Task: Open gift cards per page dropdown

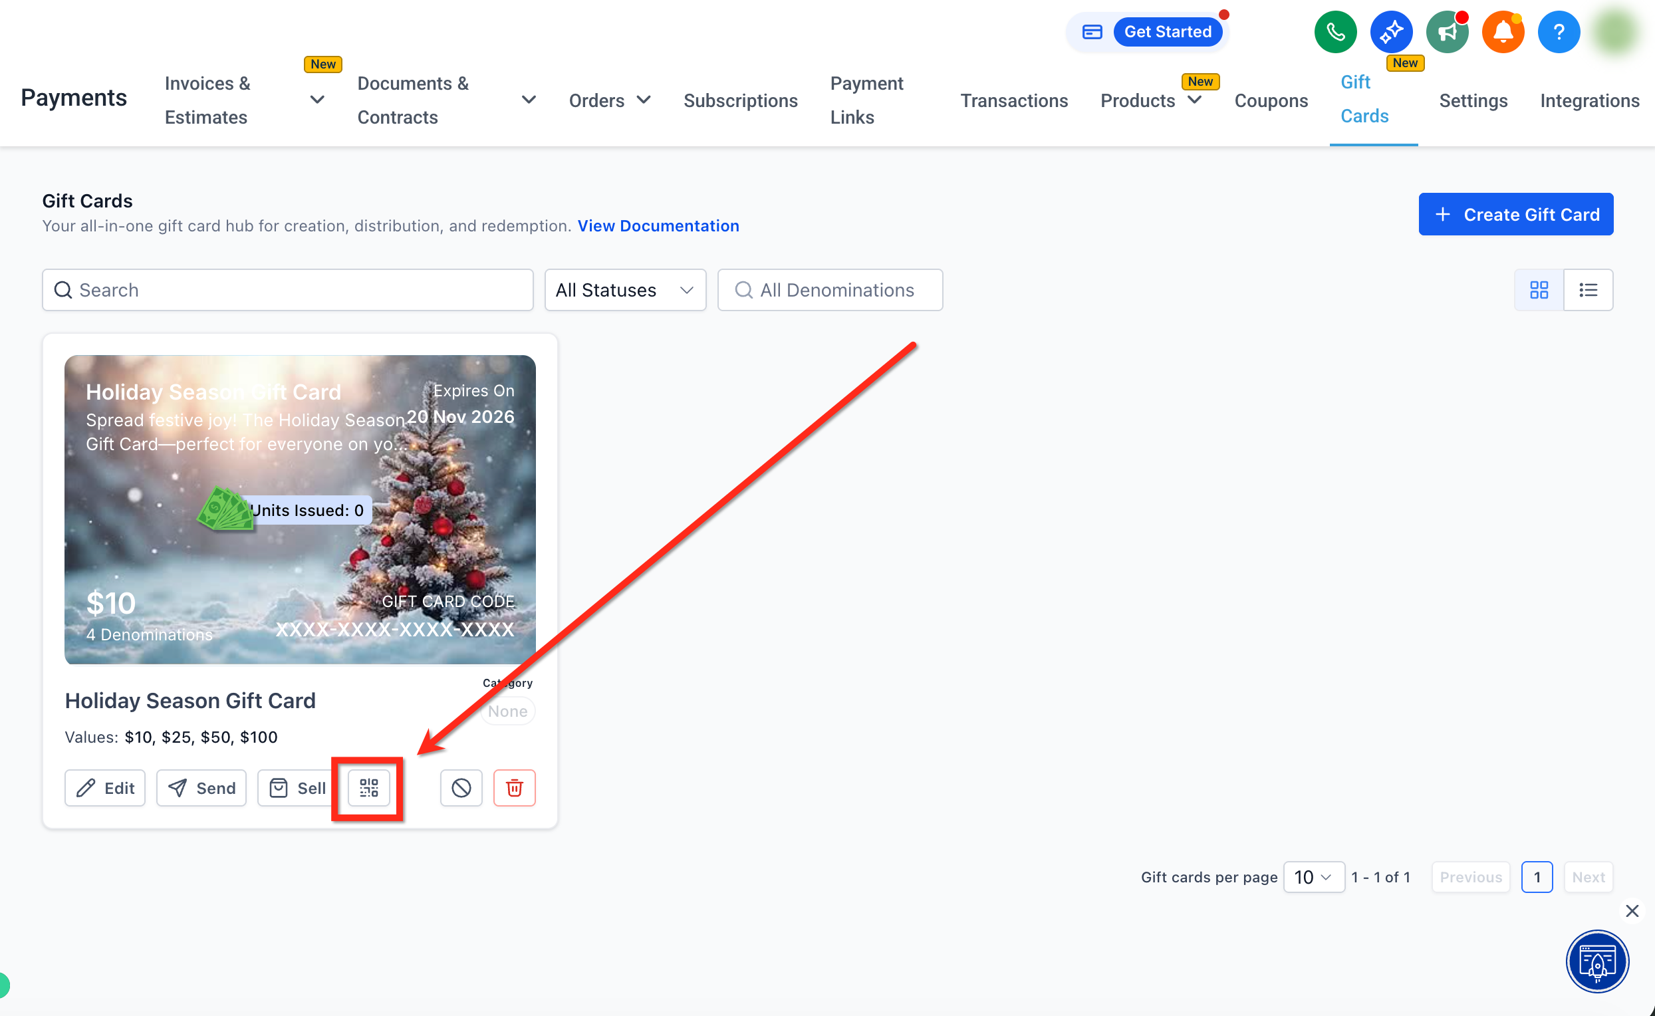Action: click(x=1314, y=877)
